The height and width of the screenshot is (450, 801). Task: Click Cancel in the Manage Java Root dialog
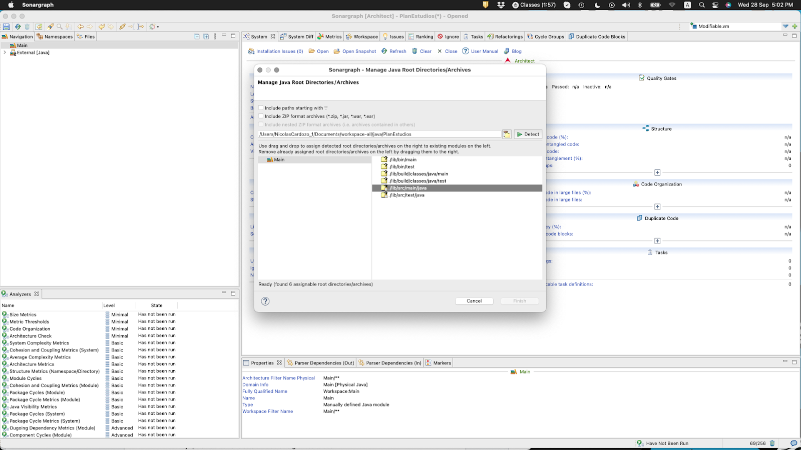(474, 301)
